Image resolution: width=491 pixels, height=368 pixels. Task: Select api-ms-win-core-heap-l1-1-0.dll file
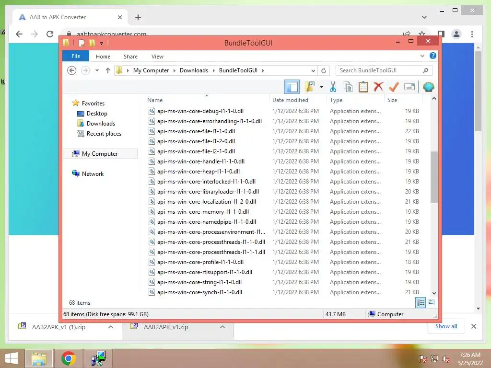click(x=199, y=172)
